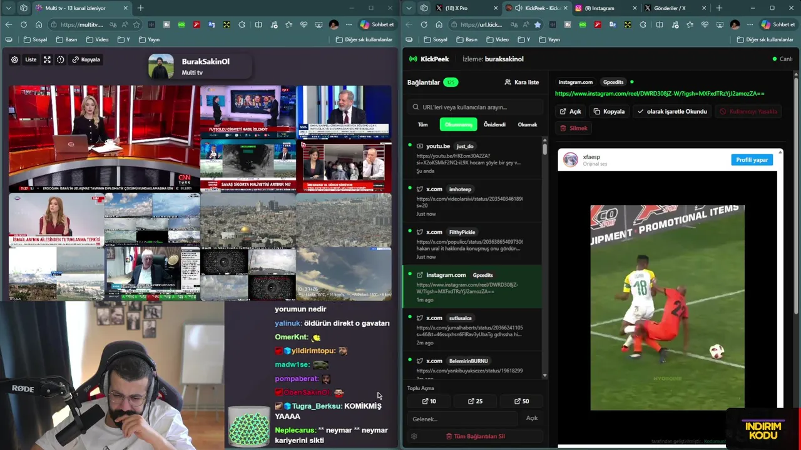Select the Önizlendi filter tab
This screenshot has width=801, height=450.
click(x=494, y=124)
